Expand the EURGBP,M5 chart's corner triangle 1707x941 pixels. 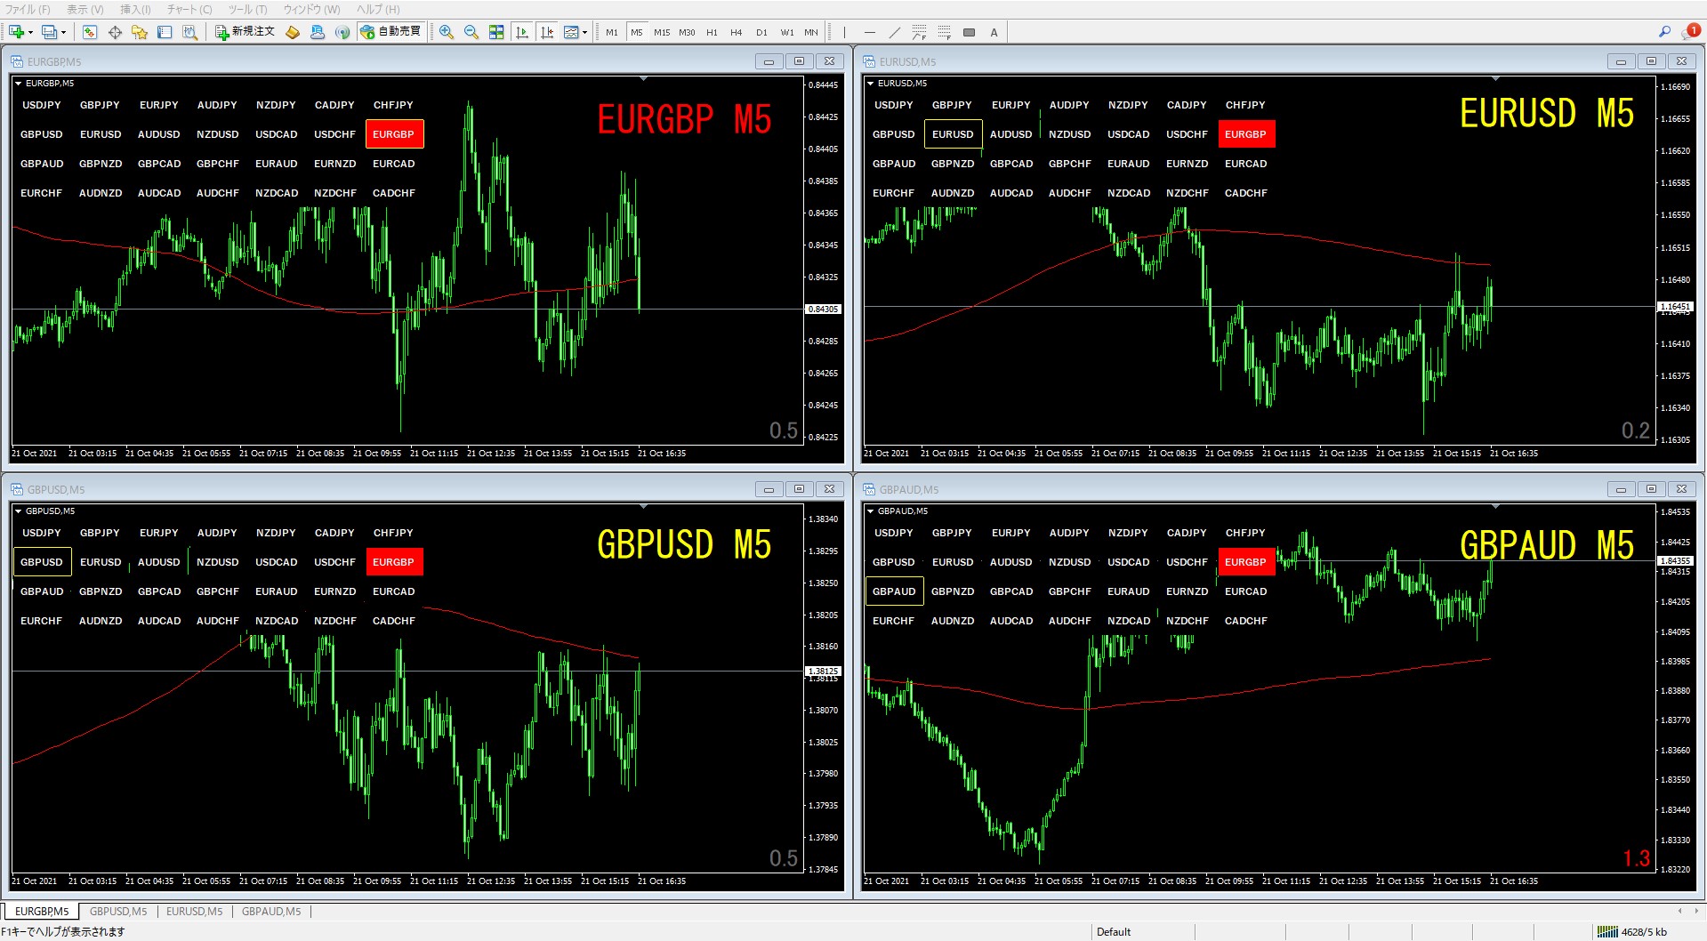[18, 84]
